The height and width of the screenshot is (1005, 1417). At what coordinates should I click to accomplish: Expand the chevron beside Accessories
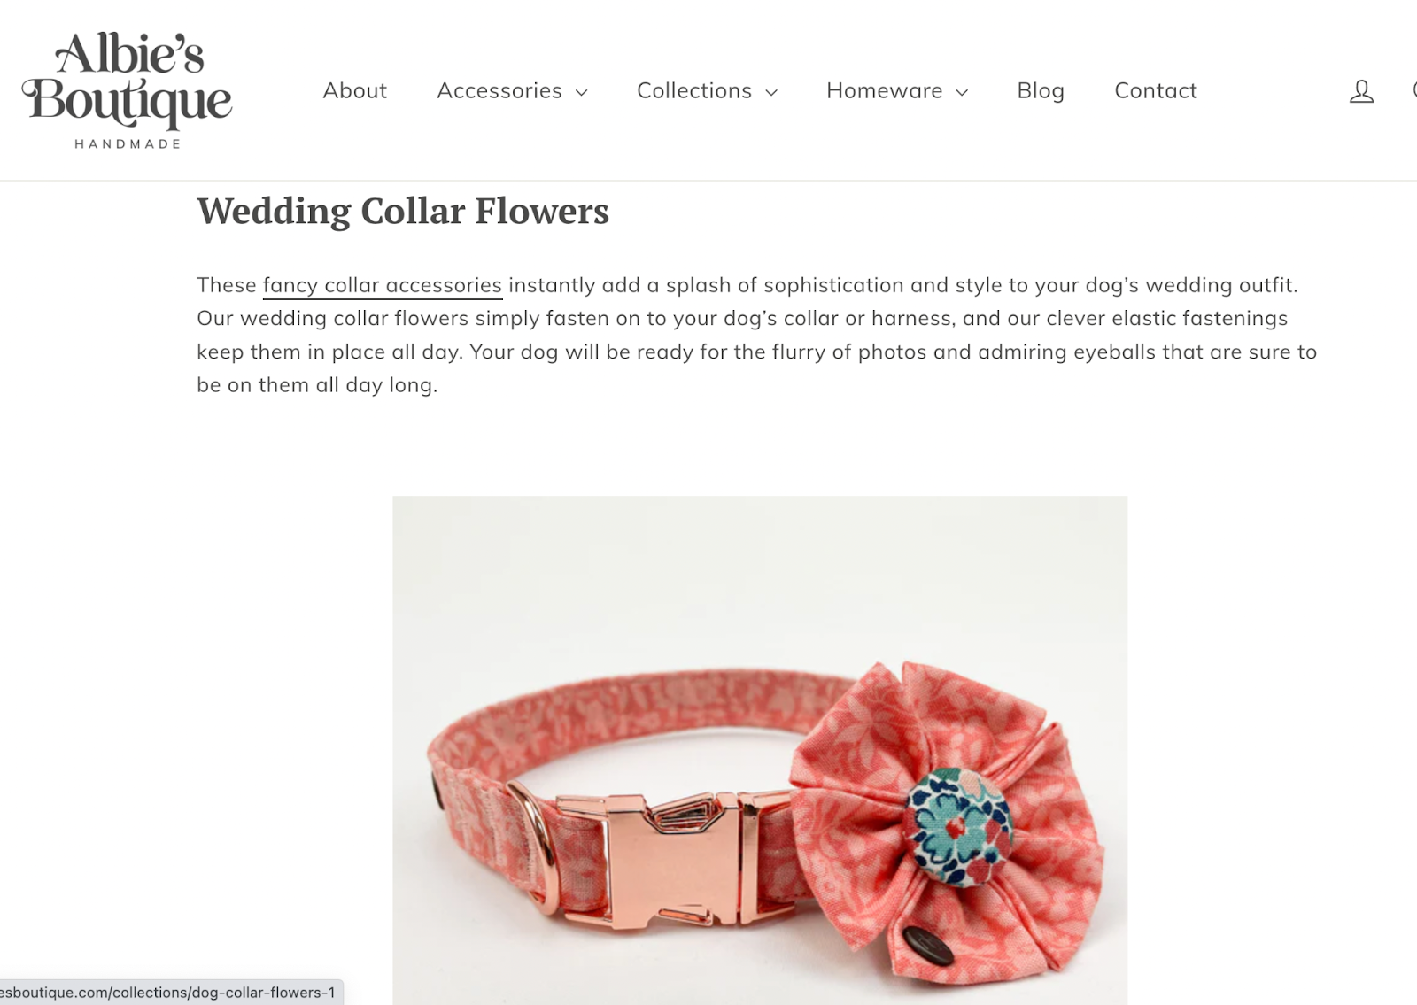coord(582,92)
